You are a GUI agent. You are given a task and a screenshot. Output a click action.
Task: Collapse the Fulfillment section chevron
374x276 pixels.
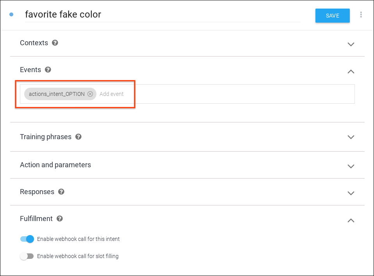coord(351,220)
